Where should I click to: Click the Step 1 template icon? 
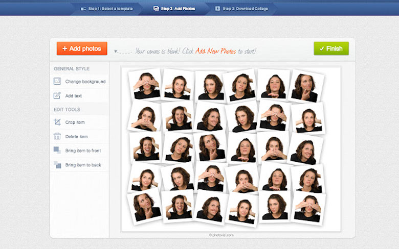(x=83, y=9)
